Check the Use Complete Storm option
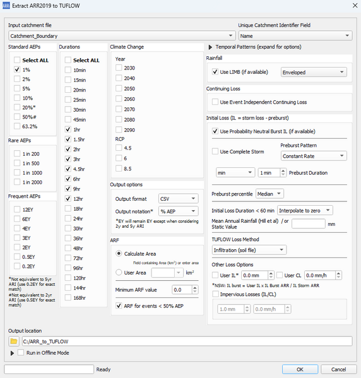 coord(215,151)
